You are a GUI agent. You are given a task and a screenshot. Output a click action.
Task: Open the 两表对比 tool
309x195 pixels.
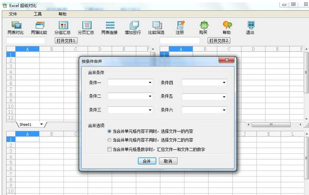coord(15,28)
